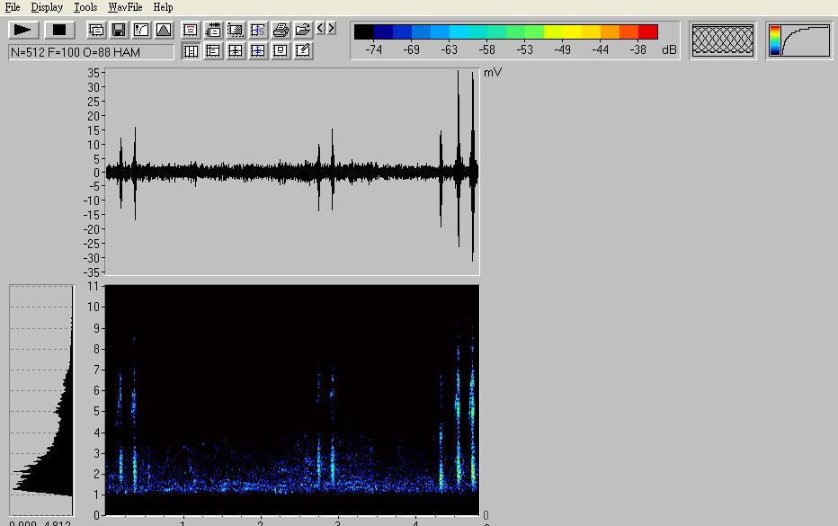The image size is (838, 526).
Task: Click the open folder icon
Action: coord(303,30)
